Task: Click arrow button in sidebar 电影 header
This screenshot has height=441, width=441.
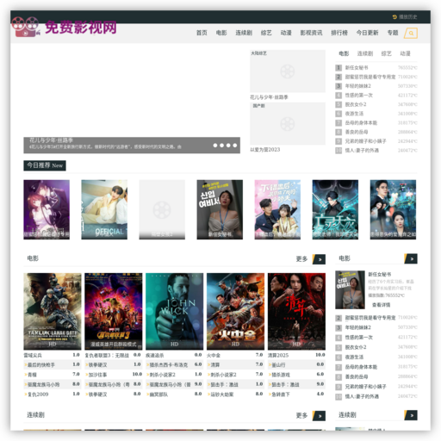Action: click(x=411, y=258)
